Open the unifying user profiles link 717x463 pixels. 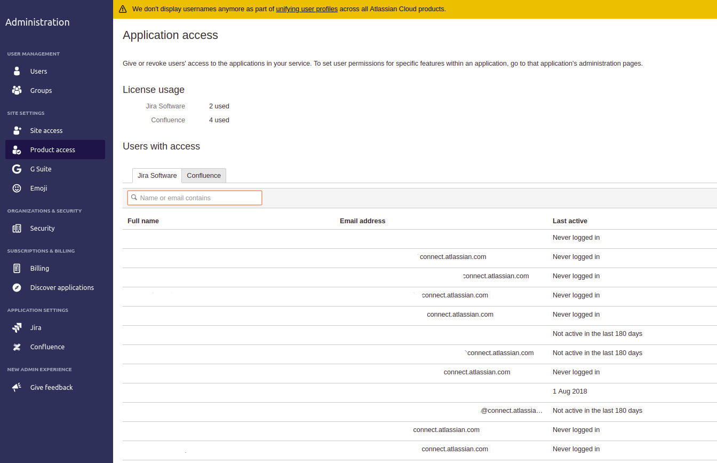307,9
